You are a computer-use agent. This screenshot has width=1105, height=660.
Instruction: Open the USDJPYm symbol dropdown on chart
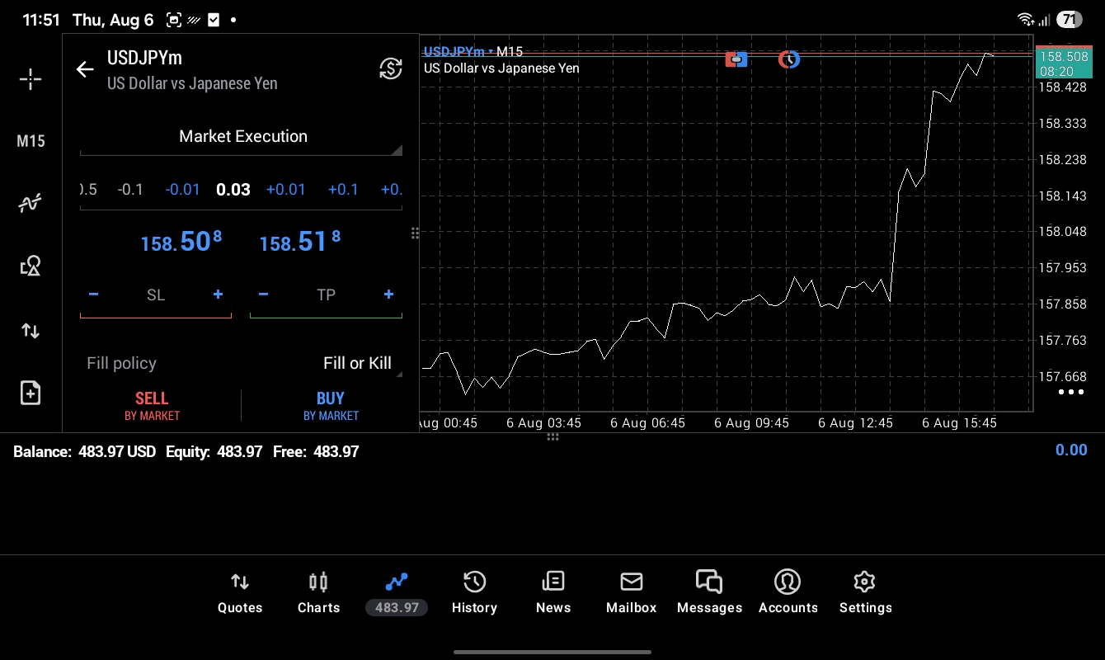458,52
